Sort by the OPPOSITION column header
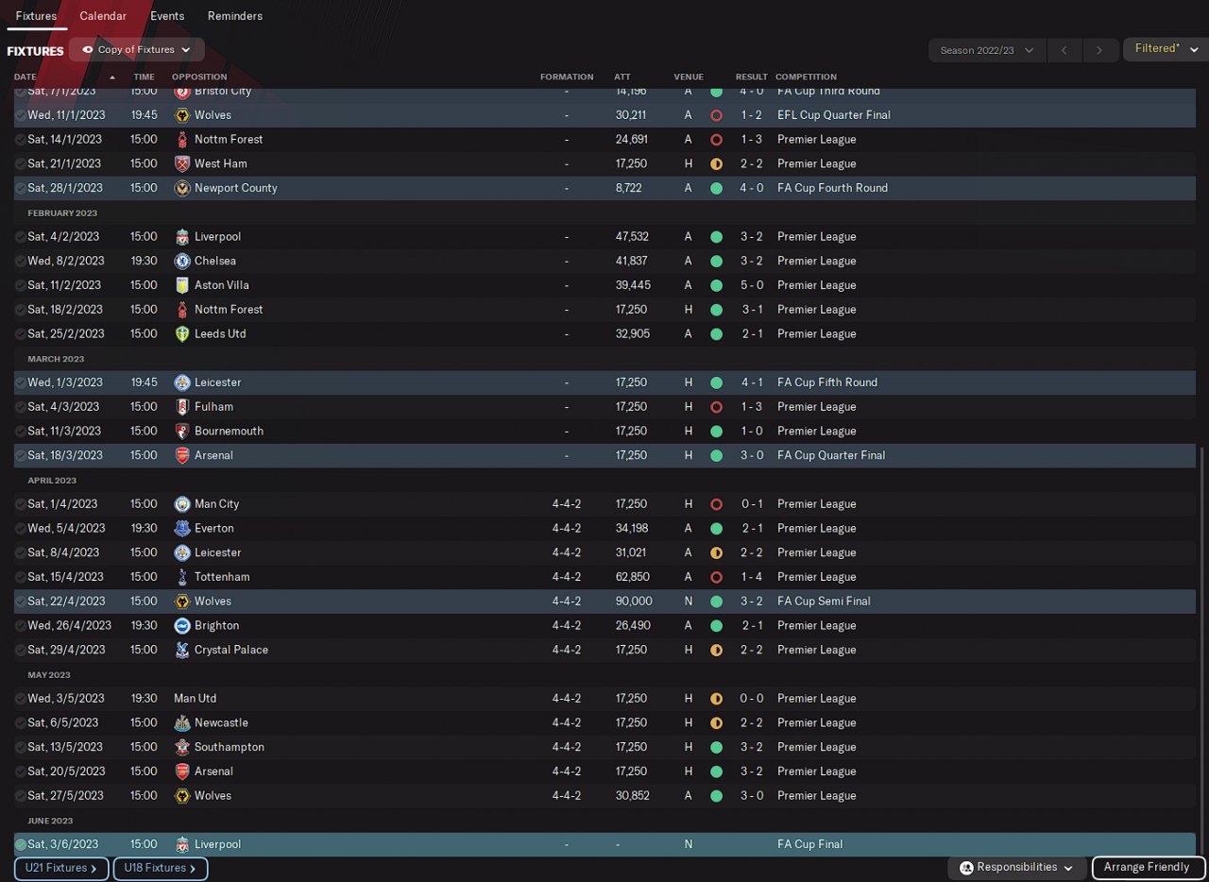Image resolution: width=1209 pixels, height=882 pixels. coord(199,77)
